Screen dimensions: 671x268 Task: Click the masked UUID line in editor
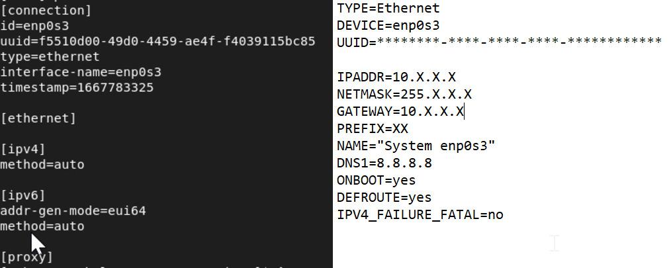(x=499, y=43)
